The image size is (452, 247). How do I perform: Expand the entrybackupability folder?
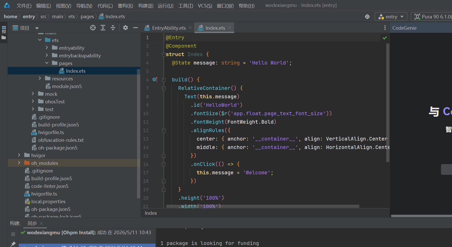pos(47,55)
